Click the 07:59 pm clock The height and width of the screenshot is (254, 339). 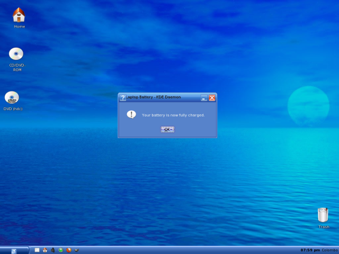310,250
